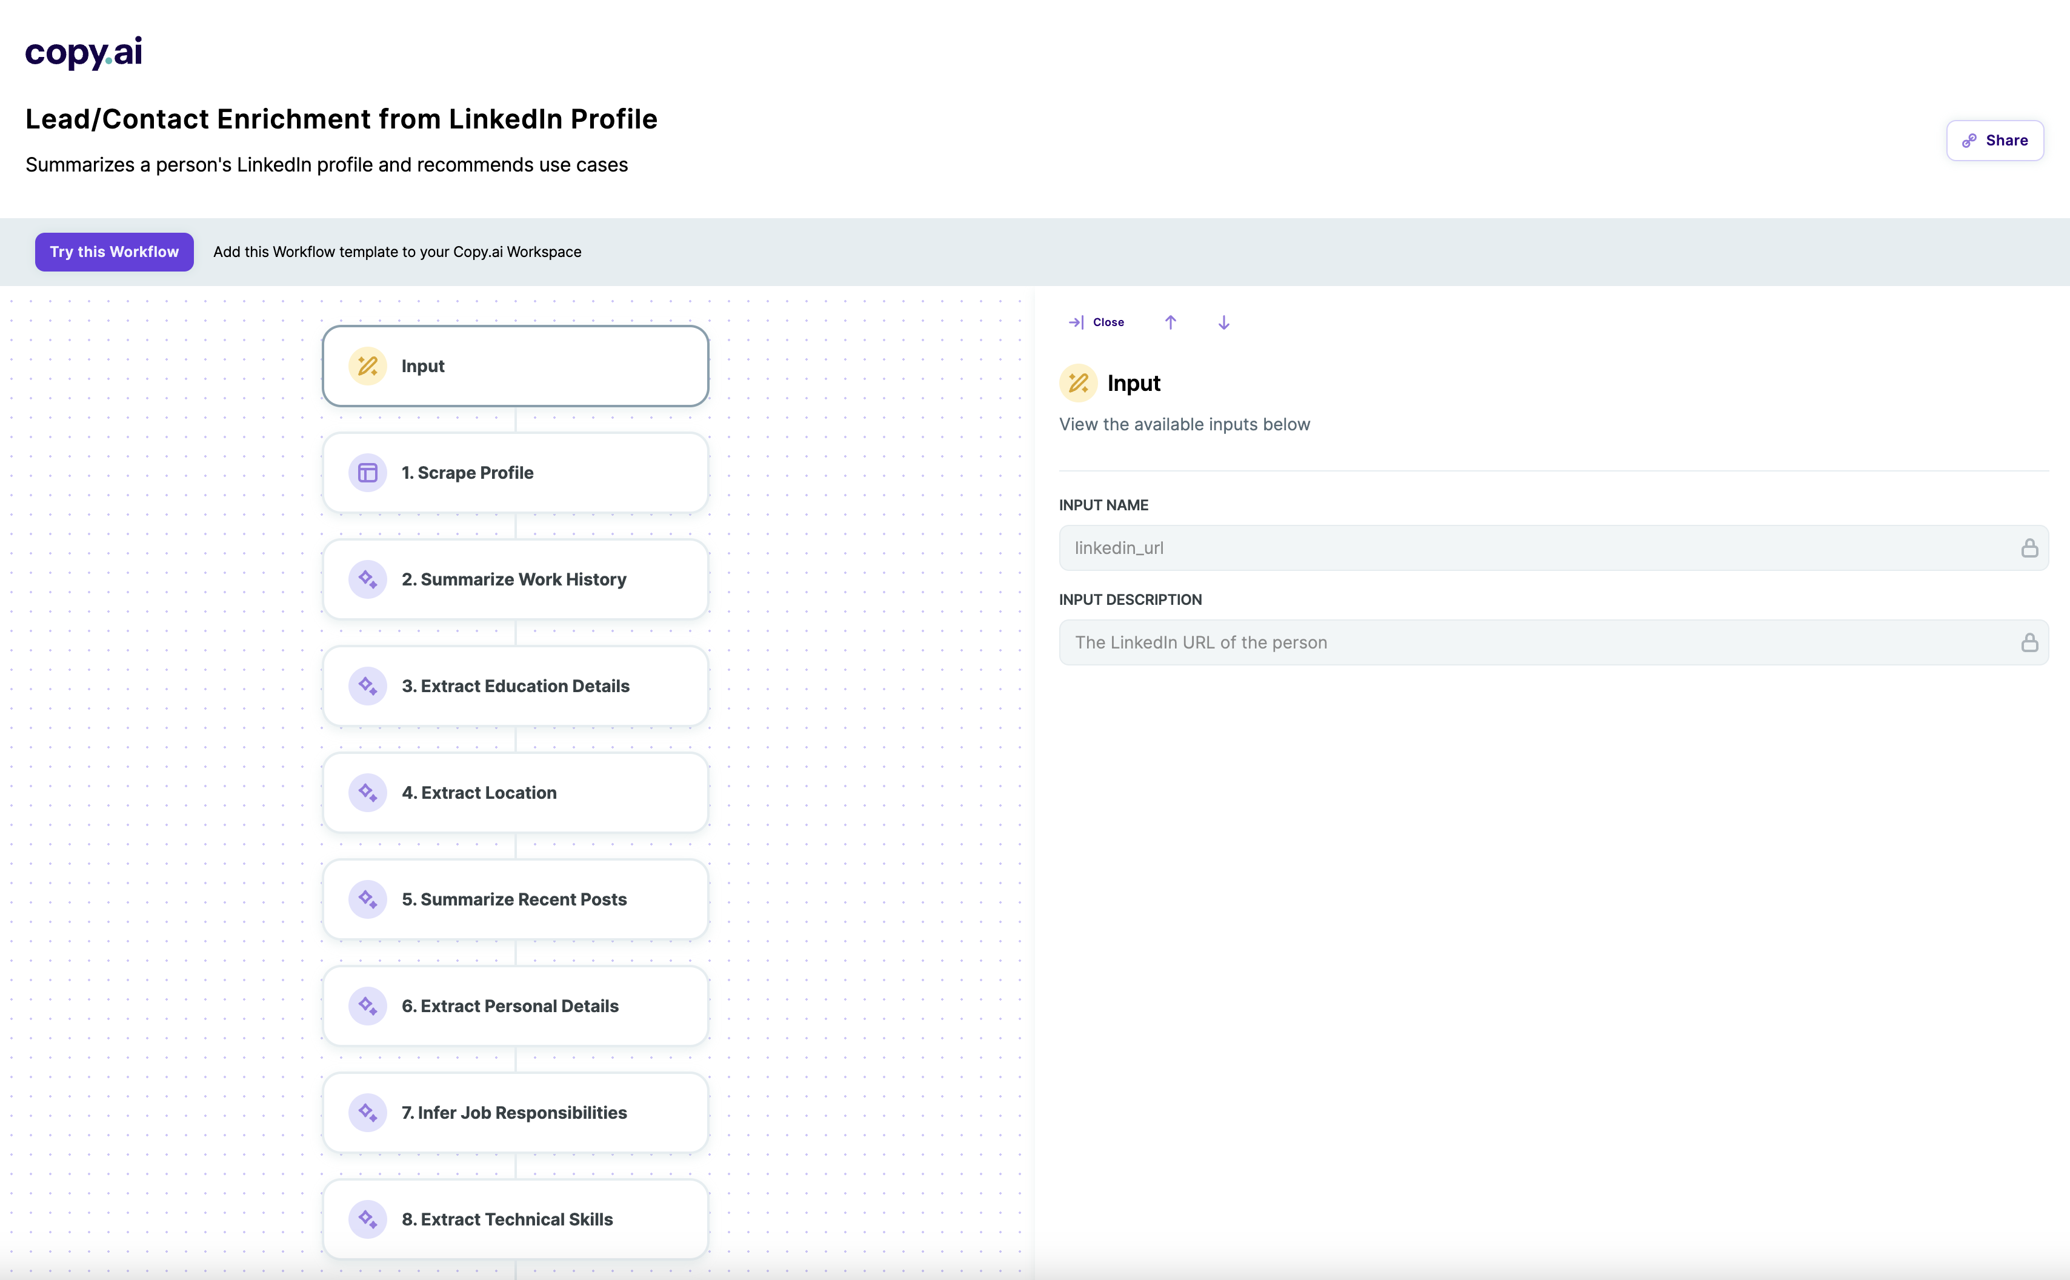Screen dimensions: 2070x1280
Task: Select the 3. Extract Education Details step
Action: (x=516, y=685)
